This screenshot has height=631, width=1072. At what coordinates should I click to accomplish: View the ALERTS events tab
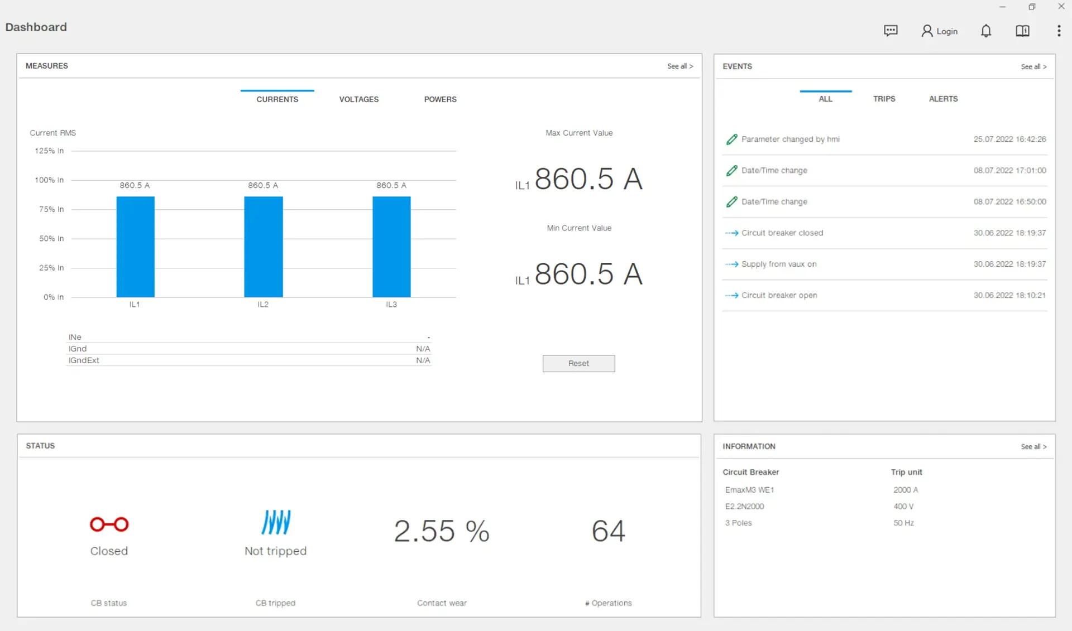943,99
